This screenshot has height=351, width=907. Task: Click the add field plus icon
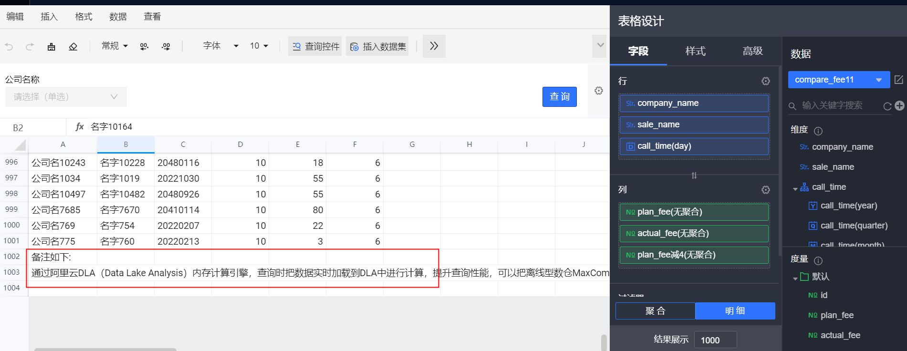coord(899,105)
